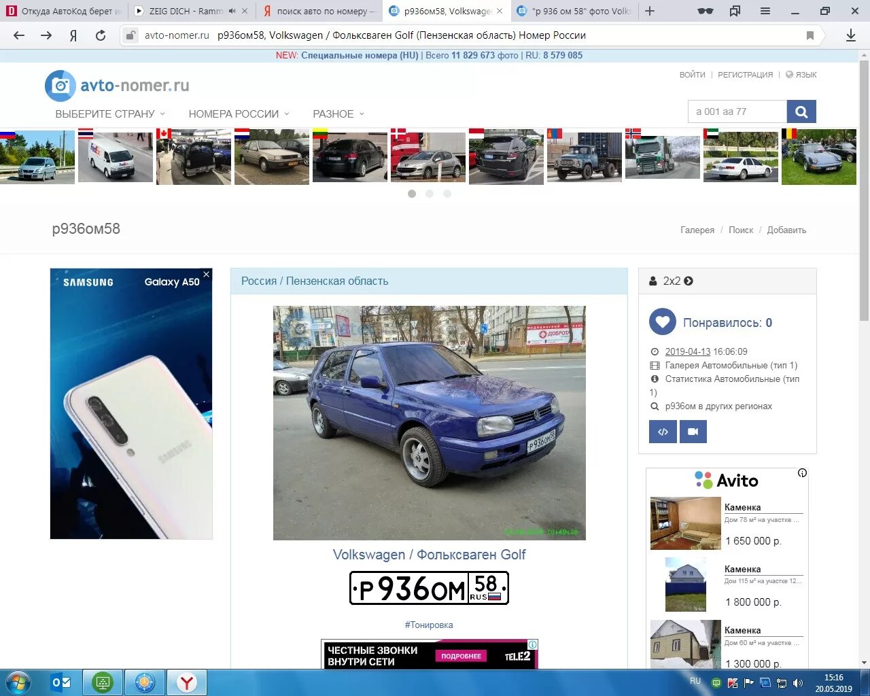Click the embed code button
The width and height of the screenshot is (870, 696).
(663, 432)
